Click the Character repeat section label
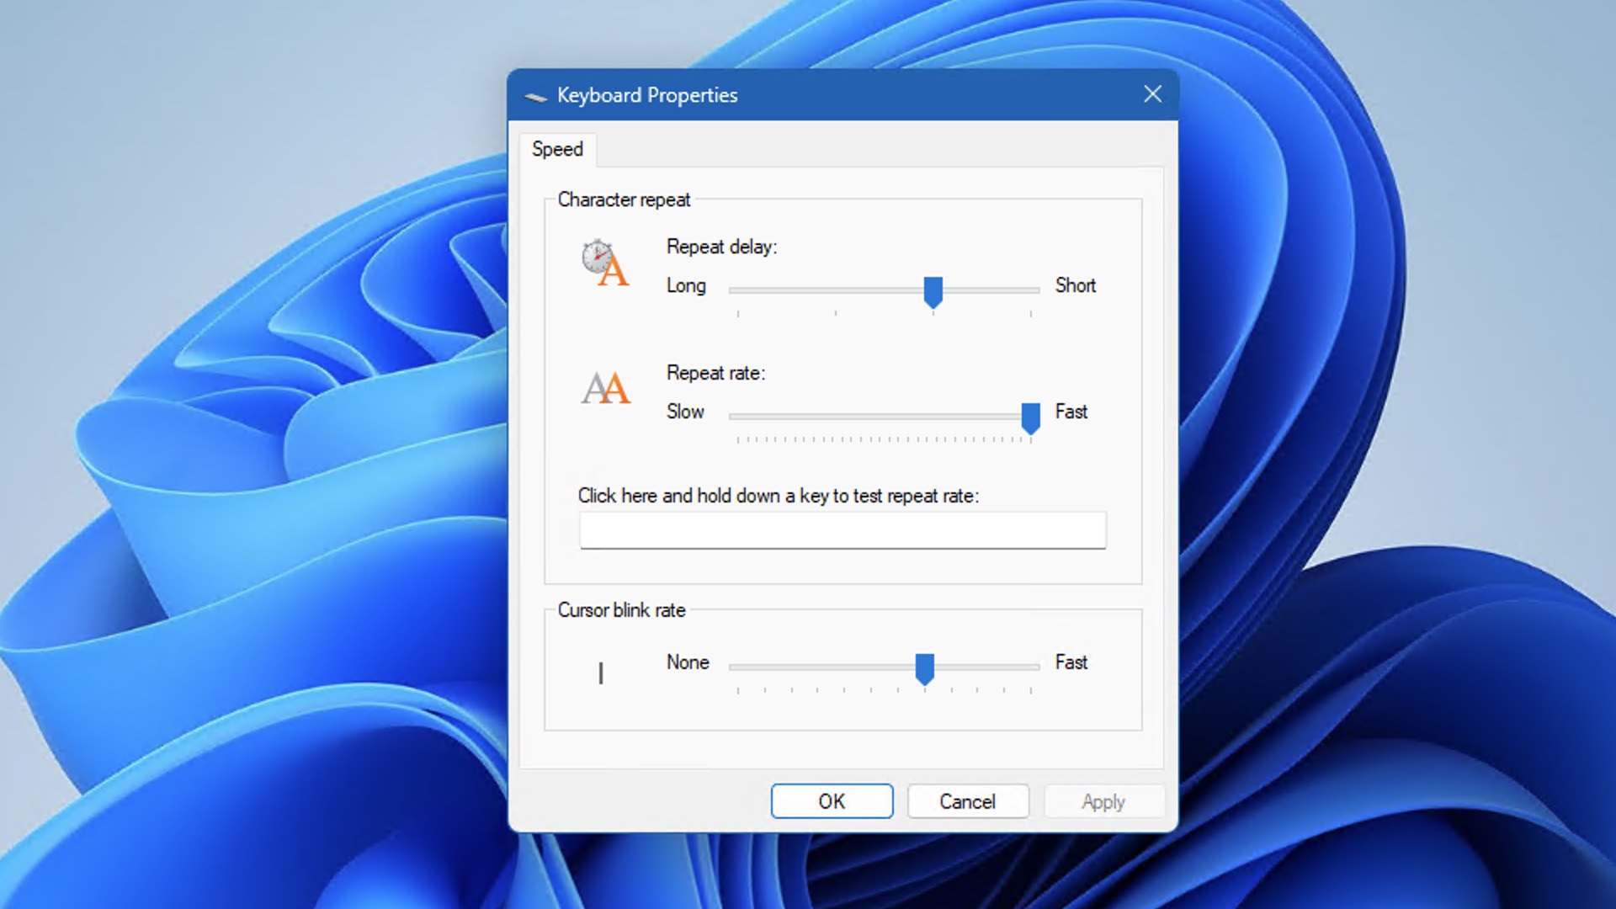The image size is (1616, 909). (x=623, y=199)
